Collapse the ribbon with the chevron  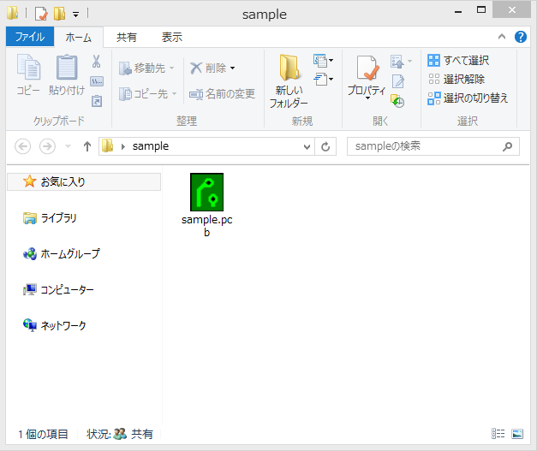click(502, 36)
